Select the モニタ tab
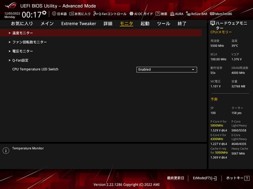Image resolution: width=253 pixels, height=189 pixels. pyautogui.click(x=126, y=24)
